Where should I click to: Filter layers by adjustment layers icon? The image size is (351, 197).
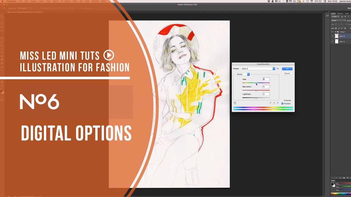345,17
